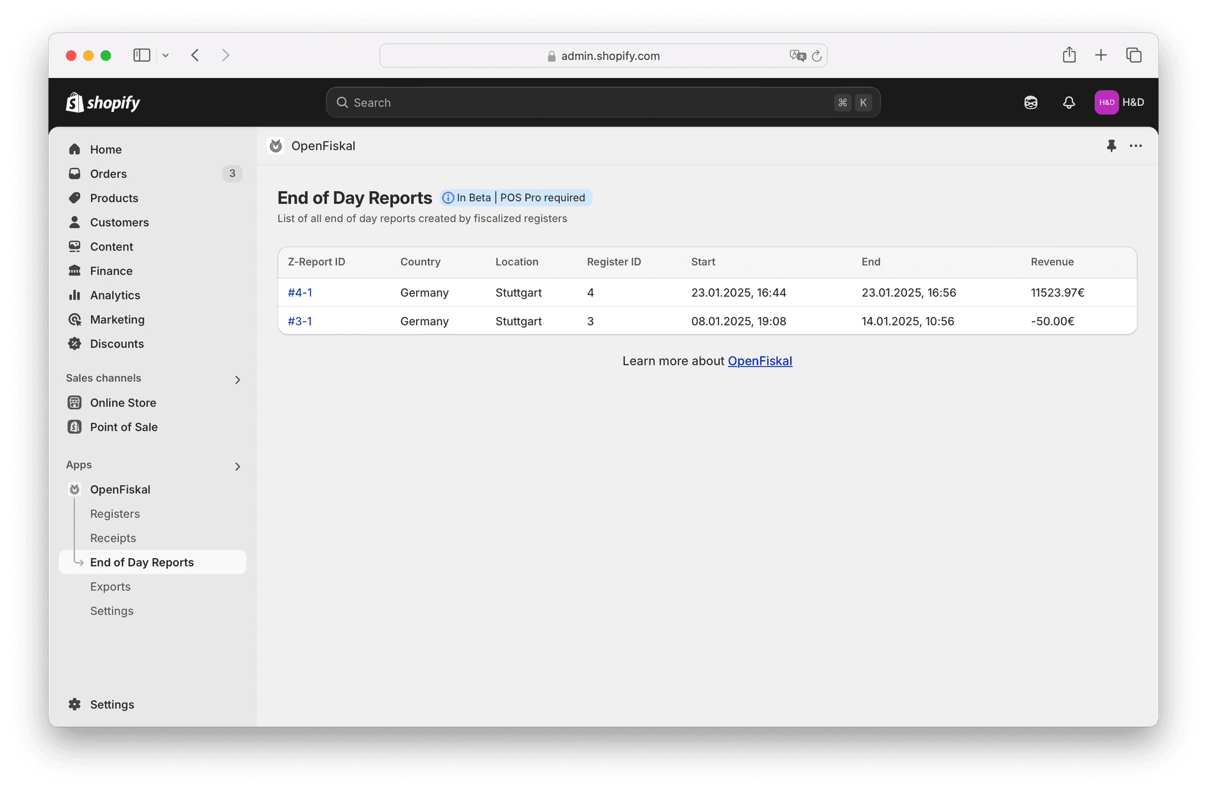1207x791 pixels.
Task: Open the Orders menu label
Action: (x=108, y=173)
